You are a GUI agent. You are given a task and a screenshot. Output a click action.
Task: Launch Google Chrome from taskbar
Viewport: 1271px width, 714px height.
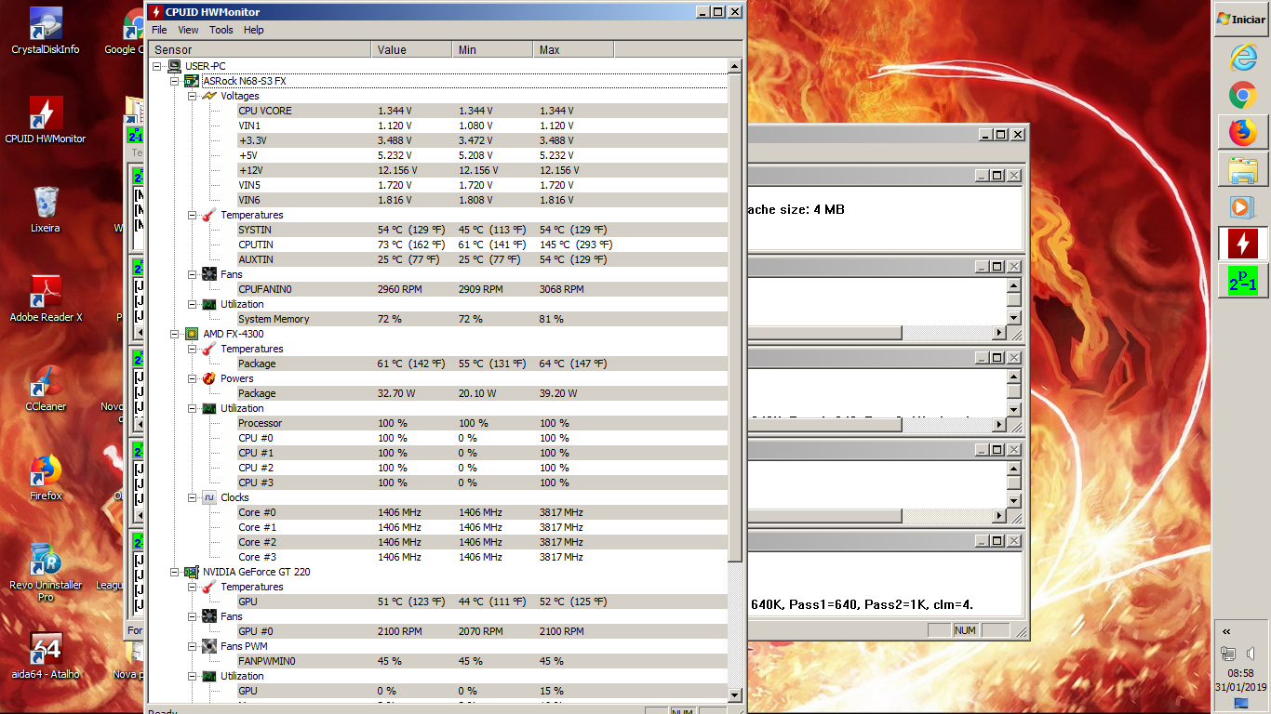pyautogui.click(x=1241, y=95)
